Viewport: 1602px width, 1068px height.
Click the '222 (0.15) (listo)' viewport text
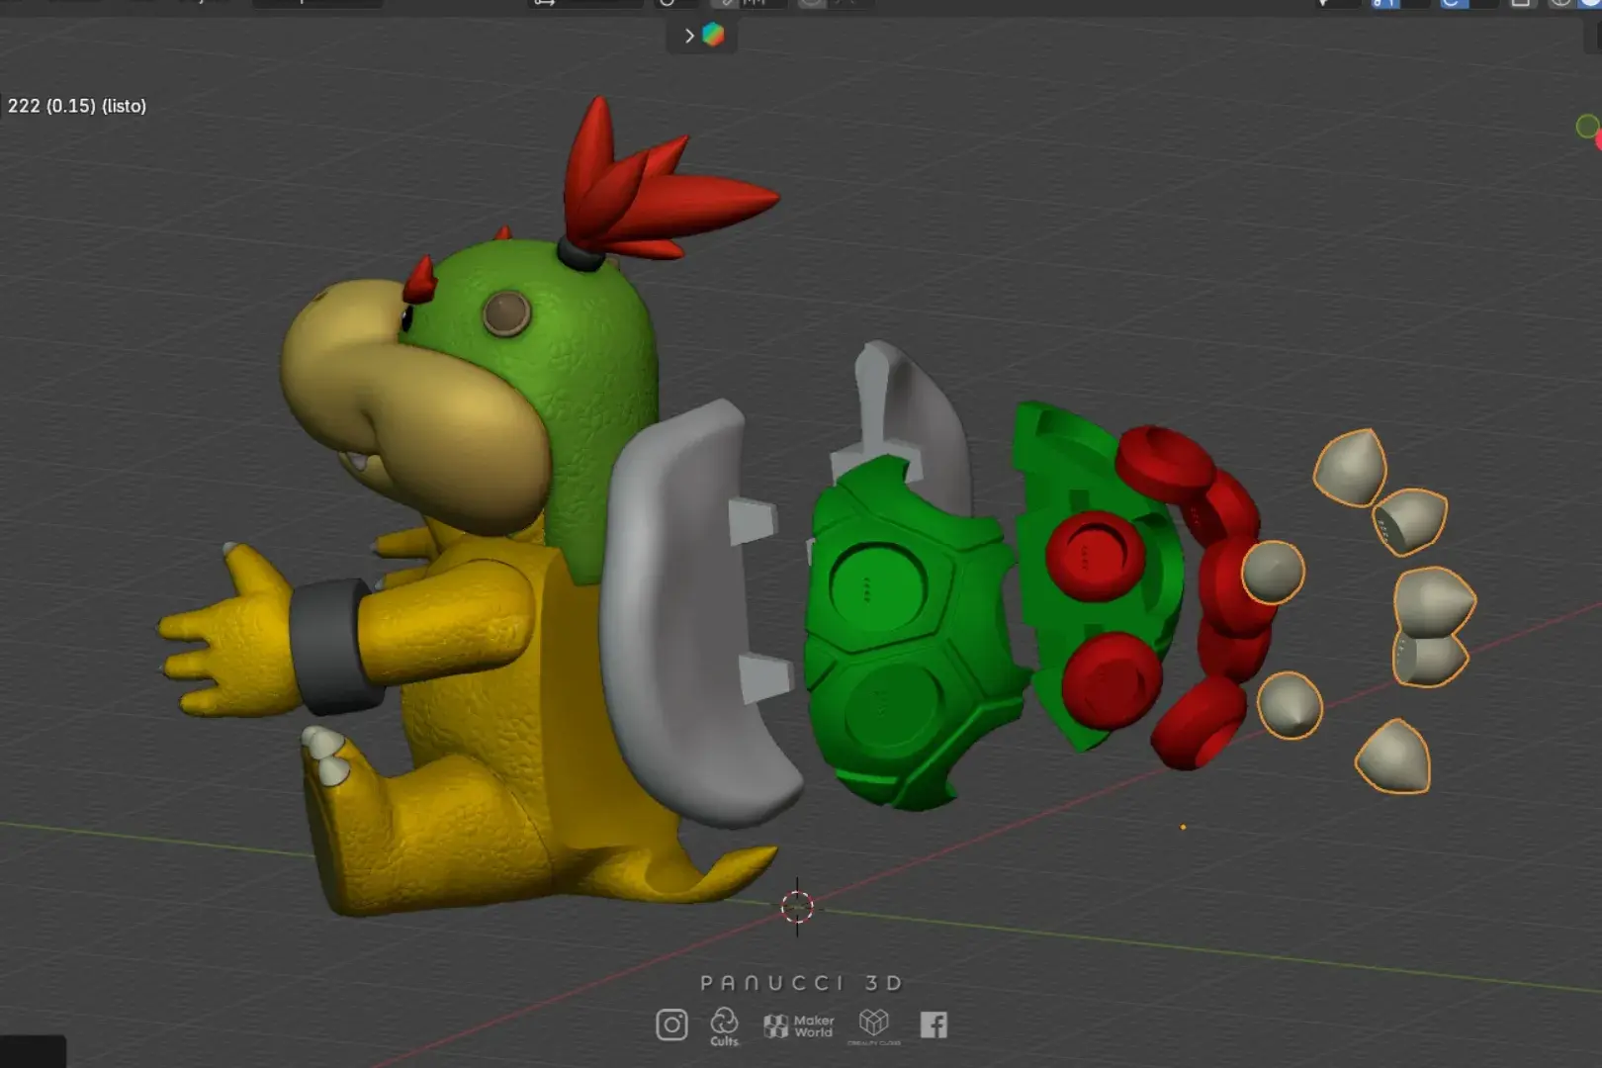tap(77, 106)
